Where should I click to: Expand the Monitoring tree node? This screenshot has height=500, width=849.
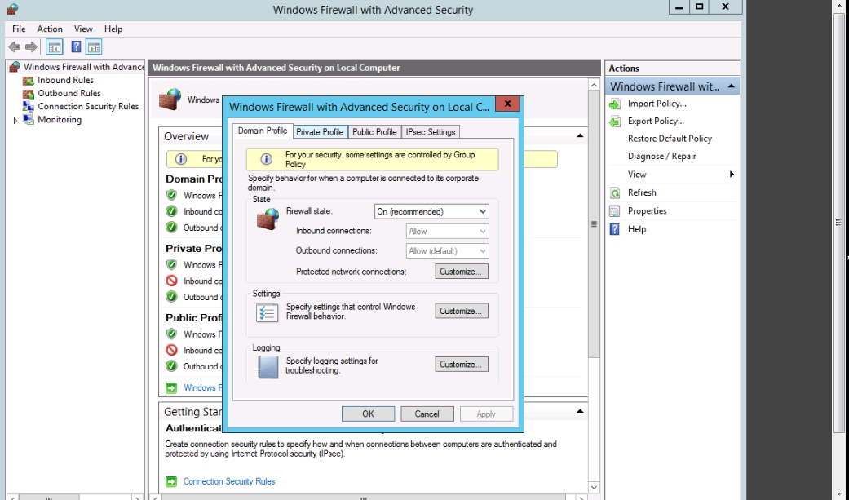[x=15, y=120]
